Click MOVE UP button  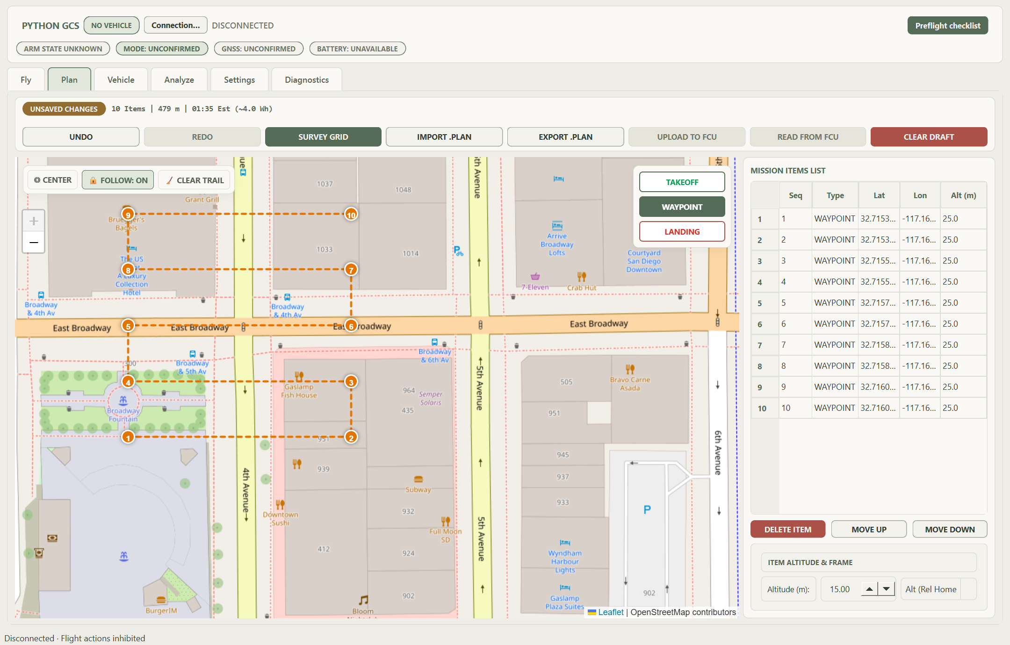(869, 529)
